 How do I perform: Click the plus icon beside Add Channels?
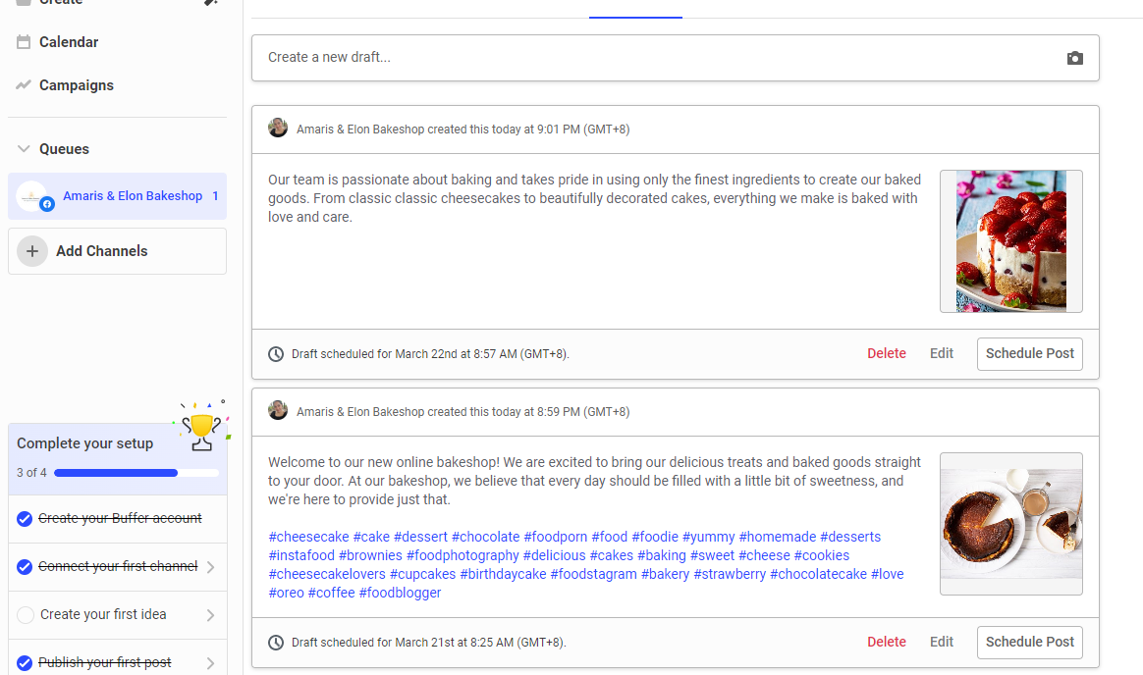pyautogui.click(x=32, y=251)
